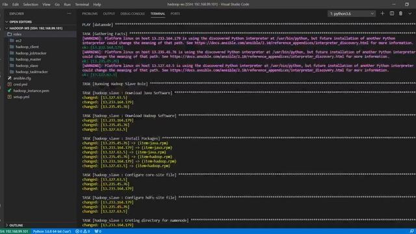The height and width of the screenshot is (234, 416).
Task: Click the setup.yml file type icon
Action: pyautogui.click(x=10, y=97)
